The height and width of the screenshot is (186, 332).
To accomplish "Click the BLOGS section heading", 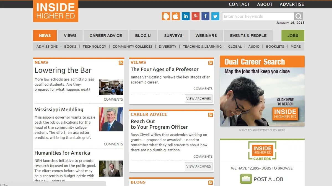I will pyautogui.click(x=138, y=182).
